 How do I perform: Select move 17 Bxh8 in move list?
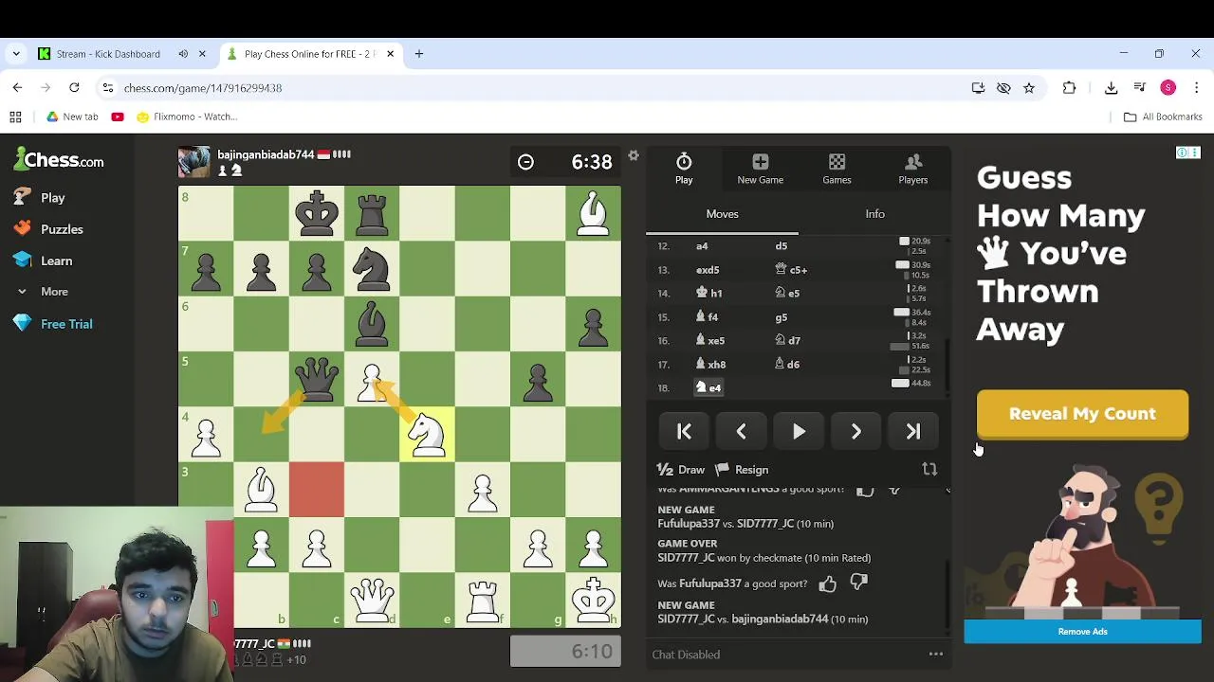pos(711,364)
